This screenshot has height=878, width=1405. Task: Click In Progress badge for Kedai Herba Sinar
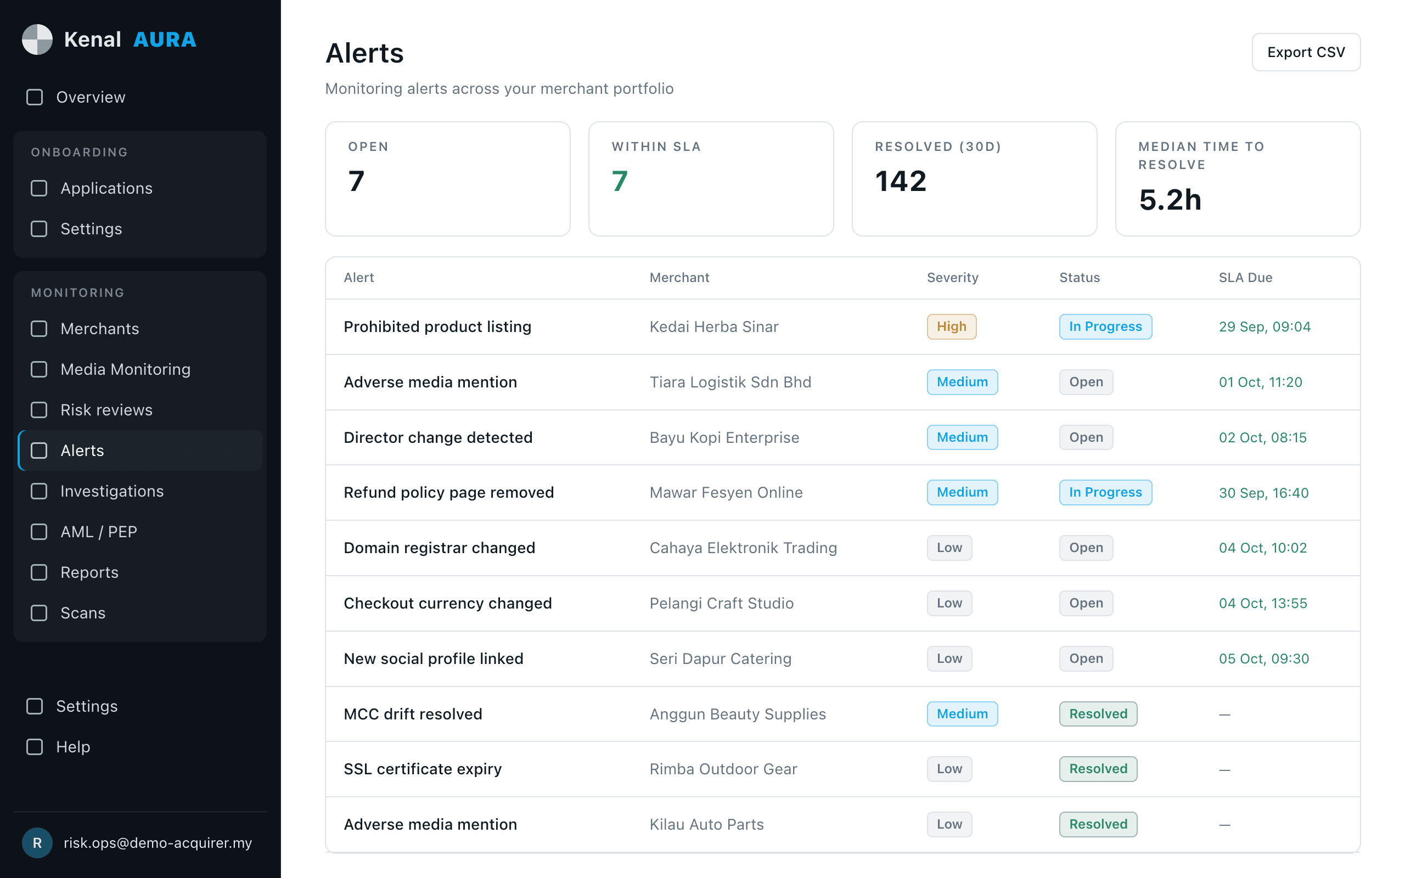click(1105, 327)
